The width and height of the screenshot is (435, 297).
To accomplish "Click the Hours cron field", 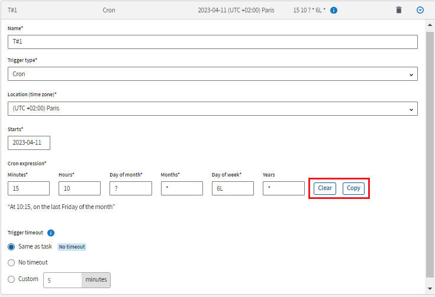I will click(x=80, y=188).
